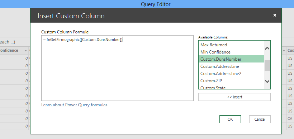The image size is (294, 139).
Task: Click the Cancel button
Action: (x=260, y=119)
